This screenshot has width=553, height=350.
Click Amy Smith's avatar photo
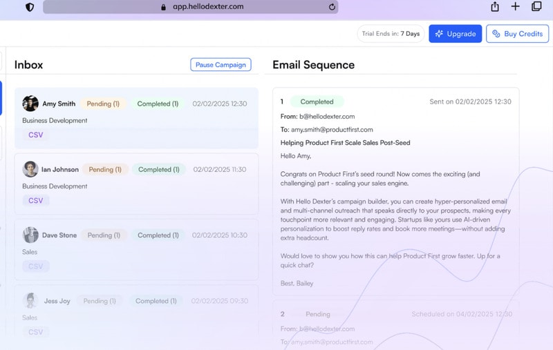pyautogui.click(x=30, y=104)
